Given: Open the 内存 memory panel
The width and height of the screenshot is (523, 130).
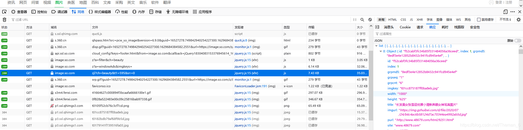Looking at the screenshot, I should [138, 12].
